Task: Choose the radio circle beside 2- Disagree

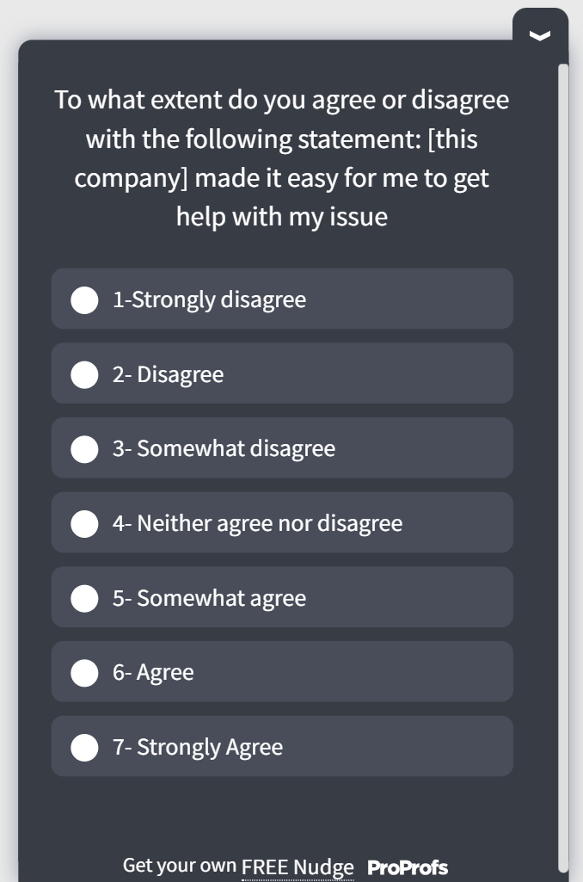Action: click(84, 375)
